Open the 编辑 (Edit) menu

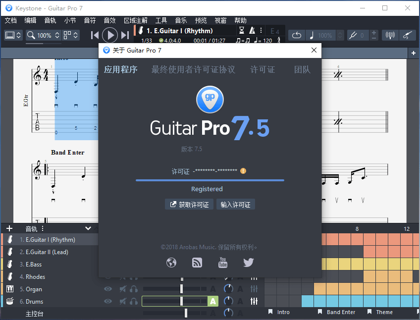30,20
